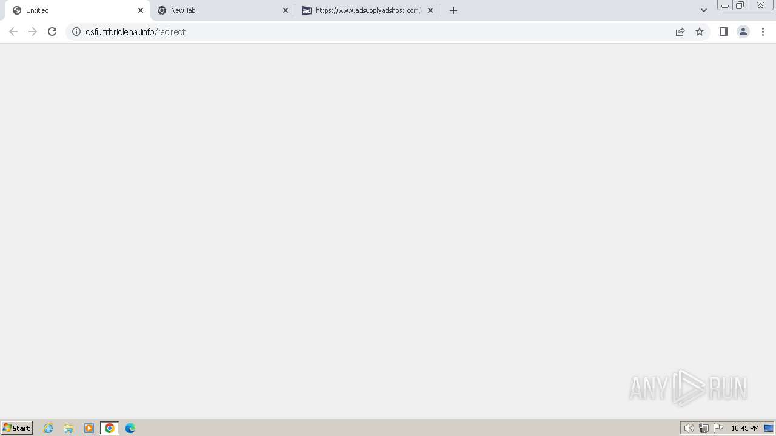776x436 pixels.
Task: Select Chrome in the taskbar
Action: click(x=110, y=428)
